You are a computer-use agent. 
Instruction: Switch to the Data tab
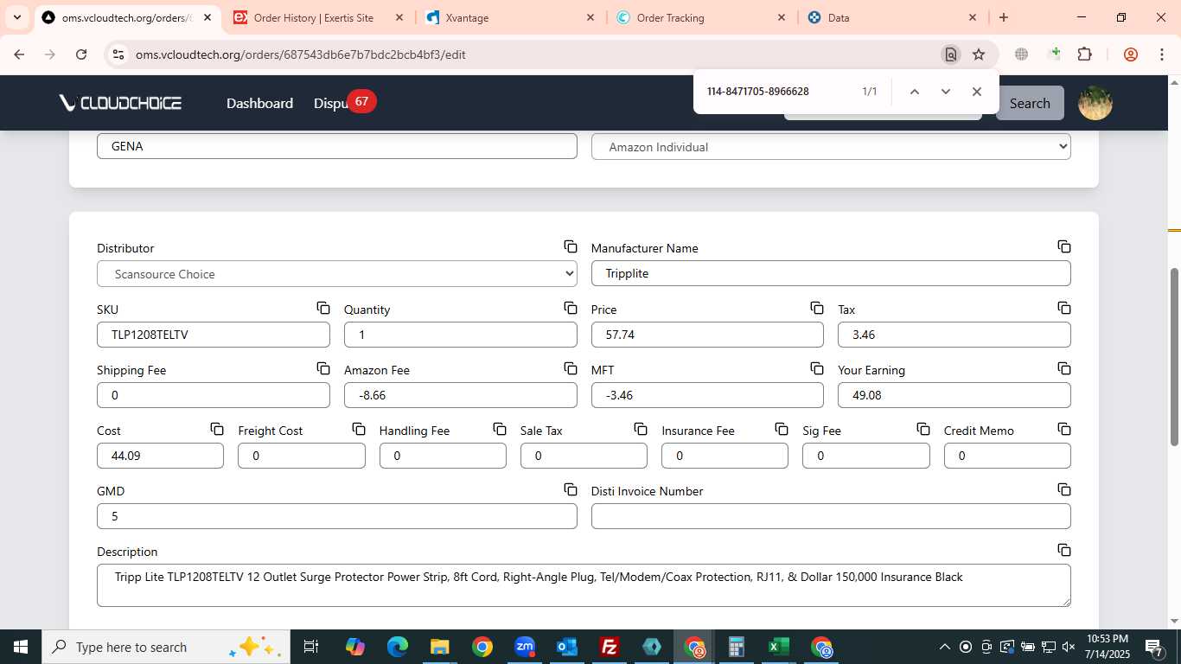892,17
